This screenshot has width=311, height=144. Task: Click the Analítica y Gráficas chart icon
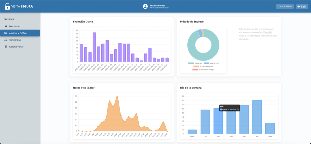[x=6, y=33]
